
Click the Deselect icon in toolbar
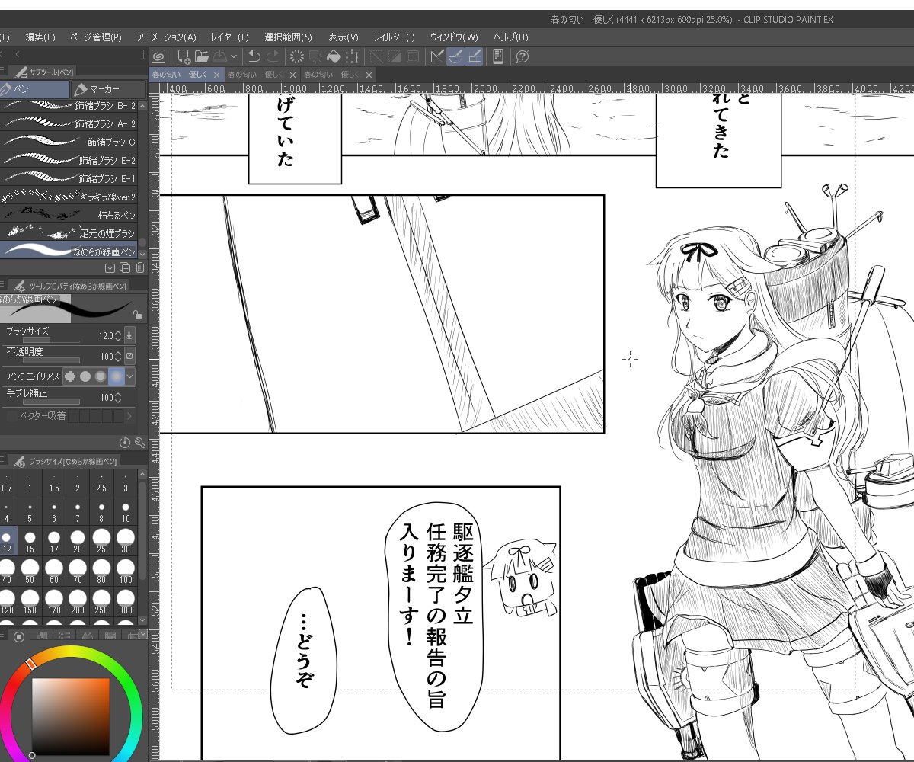click(x=376, y=56)
